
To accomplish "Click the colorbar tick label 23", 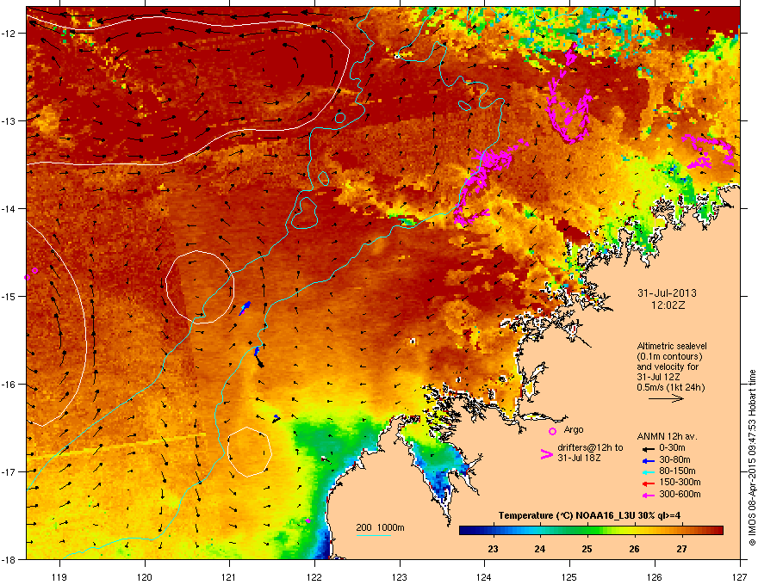I will tap(493, 549).
